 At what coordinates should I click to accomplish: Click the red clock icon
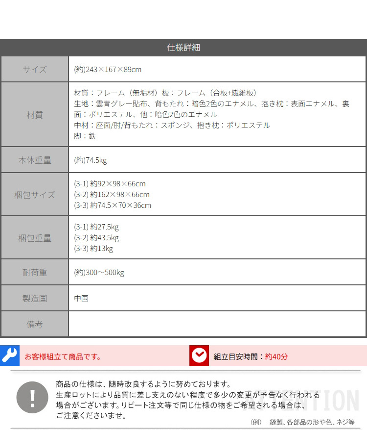(199, 355)
